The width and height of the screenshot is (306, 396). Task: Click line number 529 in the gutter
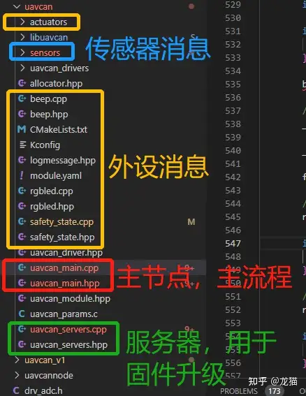click(x=233, y=5)
